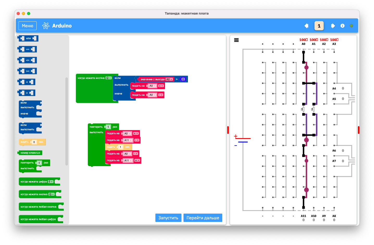Open A0 dropdown in first loop подать на
Screen dimensions: 374x245
pyautogui.click(x=128, y=133)
